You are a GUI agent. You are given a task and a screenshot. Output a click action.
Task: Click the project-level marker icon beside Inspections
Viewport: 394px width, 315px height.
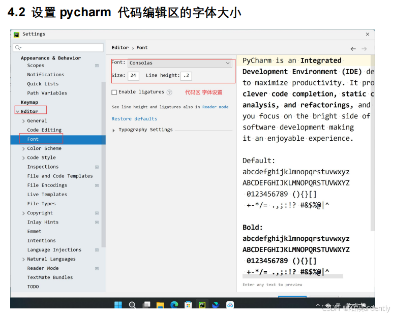[97, 167]
